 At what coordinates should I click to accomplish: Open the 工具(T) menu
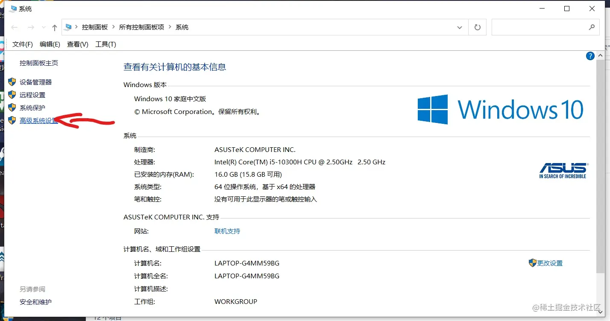[x=106, y=44]
